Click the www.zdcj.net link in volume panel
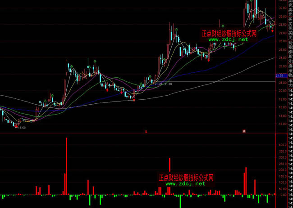The height and width of the screenshot is (208, 293). coord(185,183)
